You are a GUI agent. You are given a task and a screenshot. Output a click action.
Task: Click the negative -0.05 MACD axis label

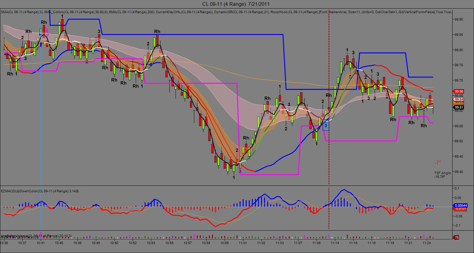click(x=458, y=216)
